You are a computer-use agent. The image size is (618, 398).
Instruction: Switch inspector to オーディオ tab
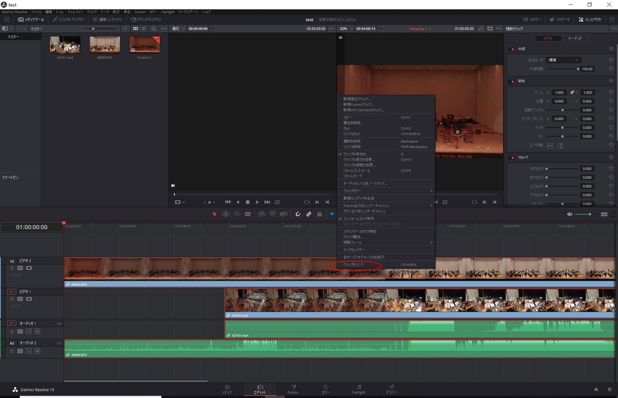tap(574, 39)
